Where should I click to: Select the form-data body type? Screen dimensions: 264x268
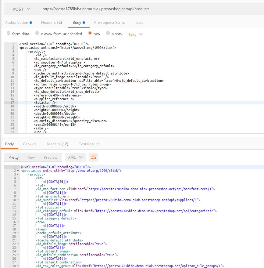point(8,34)
